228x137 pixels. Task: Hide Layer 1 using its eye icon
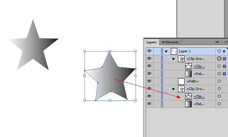[149, 51]
